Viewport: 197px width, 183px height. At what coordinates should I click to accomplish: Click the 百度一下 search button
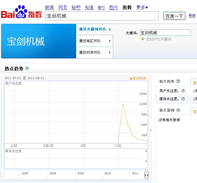[x=174, y=16]
